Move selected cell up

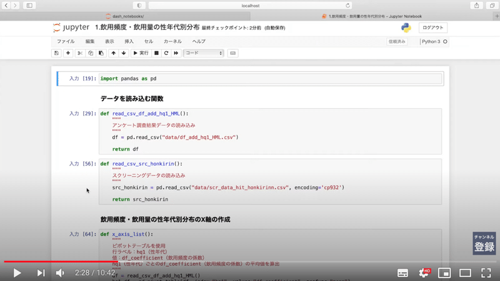[114, 53]
